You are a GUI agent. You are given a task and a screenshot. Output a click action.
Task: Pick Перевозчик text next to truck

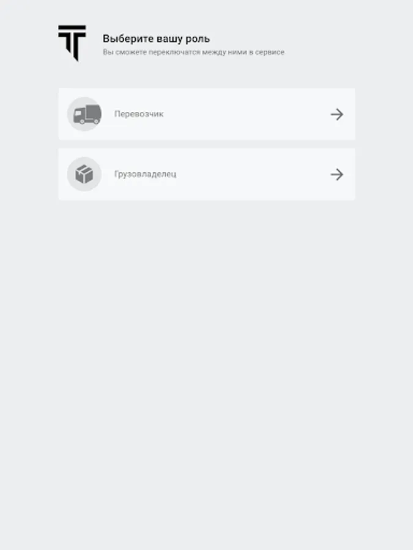click(139, 114)
